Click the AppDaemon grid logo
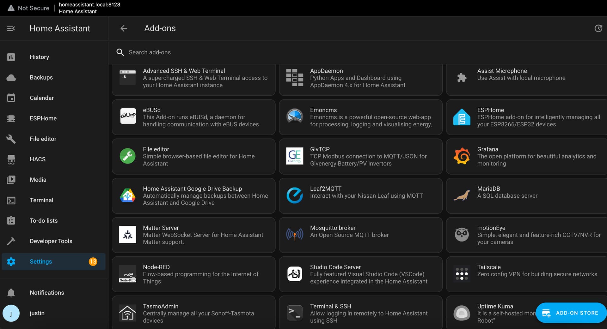The image size is (607, 329). click(295, 77)
